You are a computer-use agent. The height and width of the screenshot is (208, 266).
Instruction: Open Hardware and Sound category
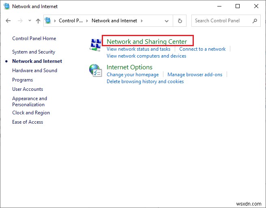coord(34,71)
